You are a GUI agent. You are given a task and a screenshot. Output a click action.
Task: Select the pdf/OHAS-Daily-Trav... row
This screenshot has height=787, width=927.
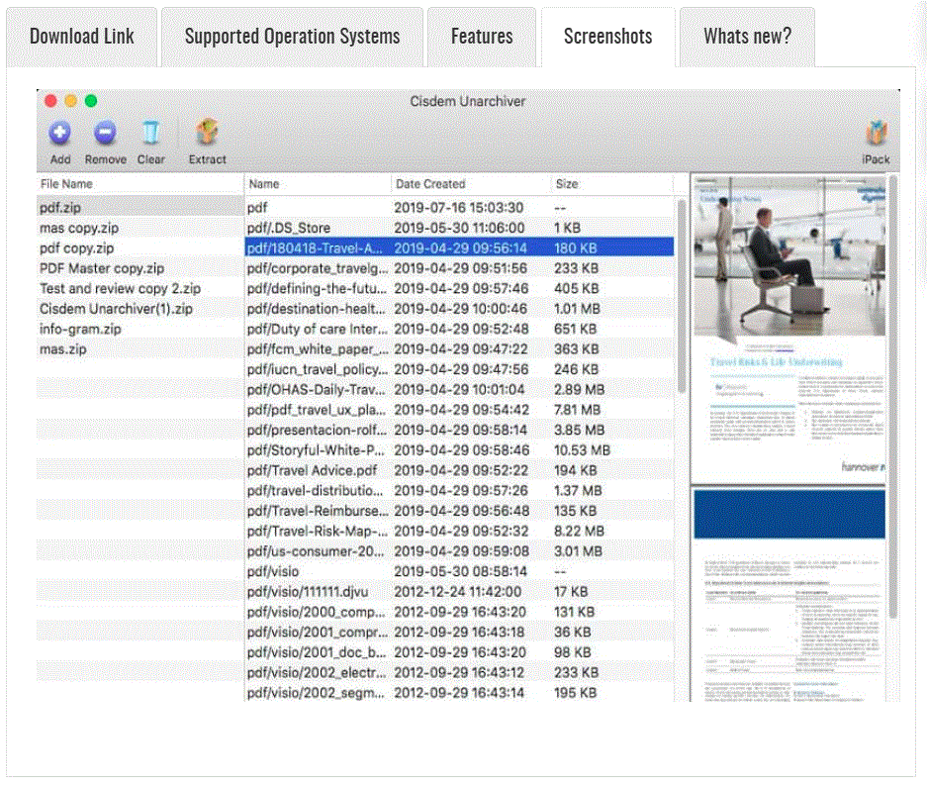click(459, 389)
